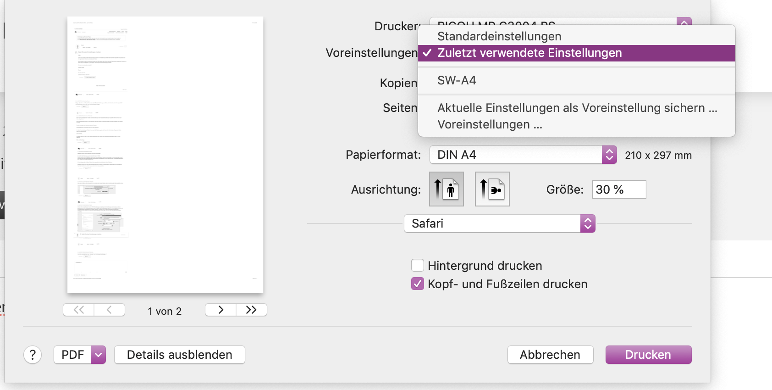Go to next preview page
Image resolution: width=772 pixels, height=390 pixels.
221,310
